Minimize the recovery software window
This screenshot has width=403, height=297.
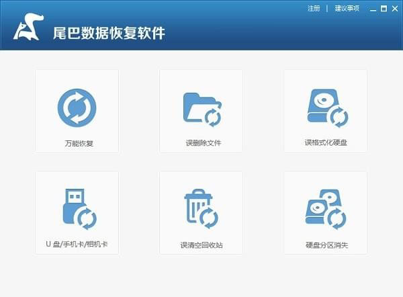373,9
